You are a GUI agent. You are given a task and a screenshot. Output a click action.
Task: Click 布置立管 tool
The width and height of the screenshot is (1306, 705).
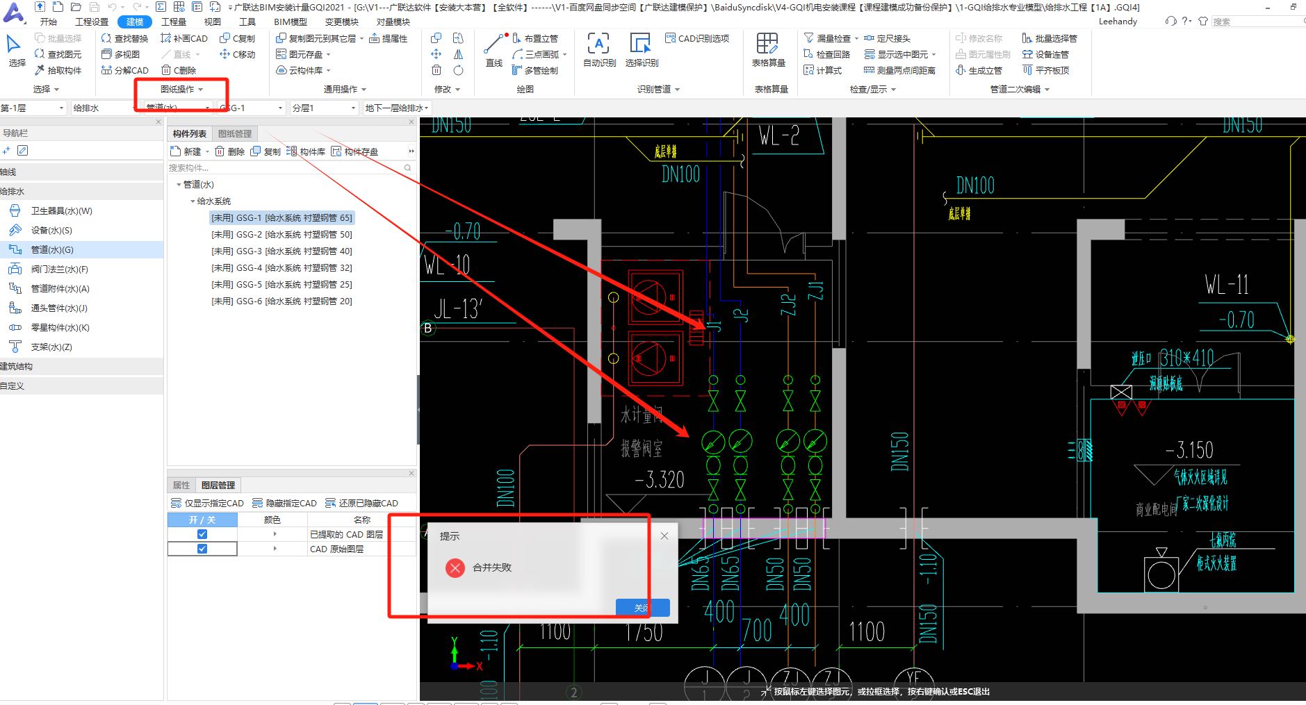534,38
